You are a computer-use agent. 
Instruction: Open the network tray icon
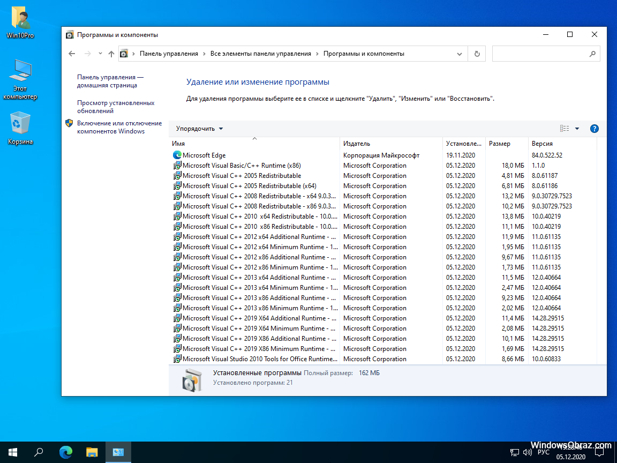coord(515,452)
